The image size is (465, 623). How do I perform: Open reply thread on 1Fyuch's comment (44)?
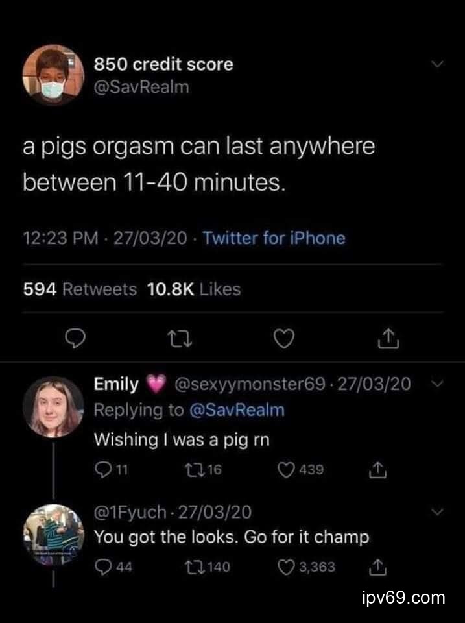[102, 567]
